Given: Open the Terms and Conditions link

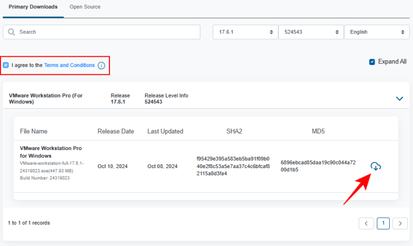Looking at the screenshot, I should point(69,65).
